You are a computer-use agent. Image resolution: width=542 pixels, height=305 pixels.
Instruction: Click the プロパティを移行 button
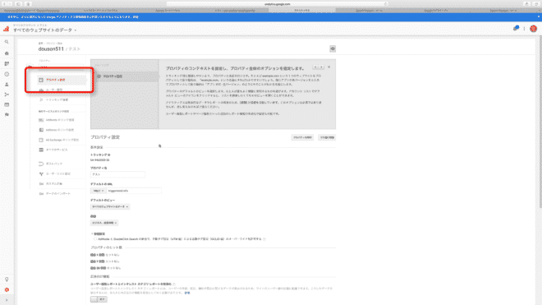(302, 137)
